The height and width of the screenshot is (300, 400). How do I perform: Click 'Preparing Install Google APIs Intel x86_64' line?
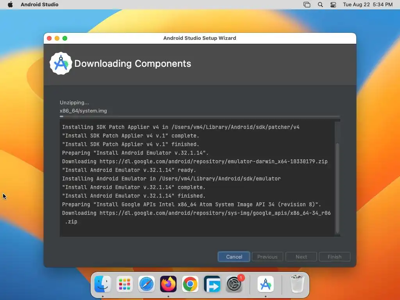click(191, 205)
